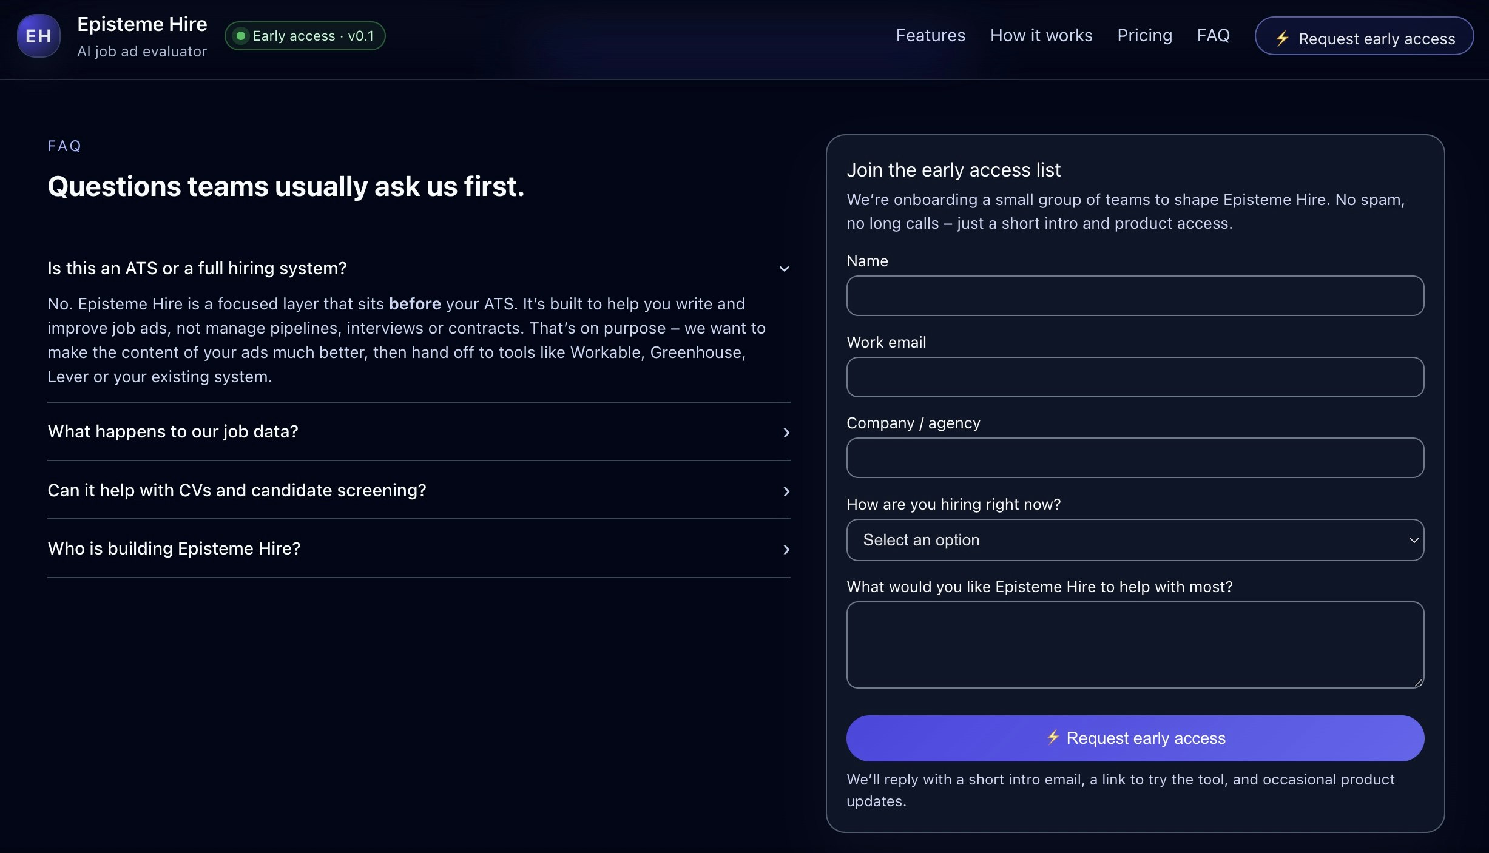
Task: Click into the Name input field
Action: pyautogui.click(x=1134, y=296)
